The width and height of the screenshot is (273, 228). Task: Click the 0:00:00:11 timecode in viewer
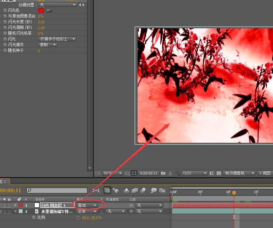(149, 173)
